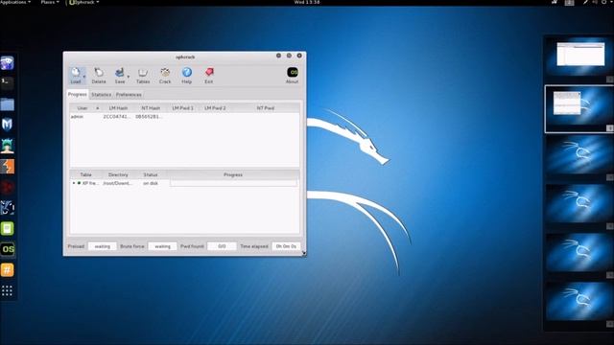The height and width of the screenshot is (345, 614).
Task: Click the Brute force waiting field
Action: (x=162, y=246)
